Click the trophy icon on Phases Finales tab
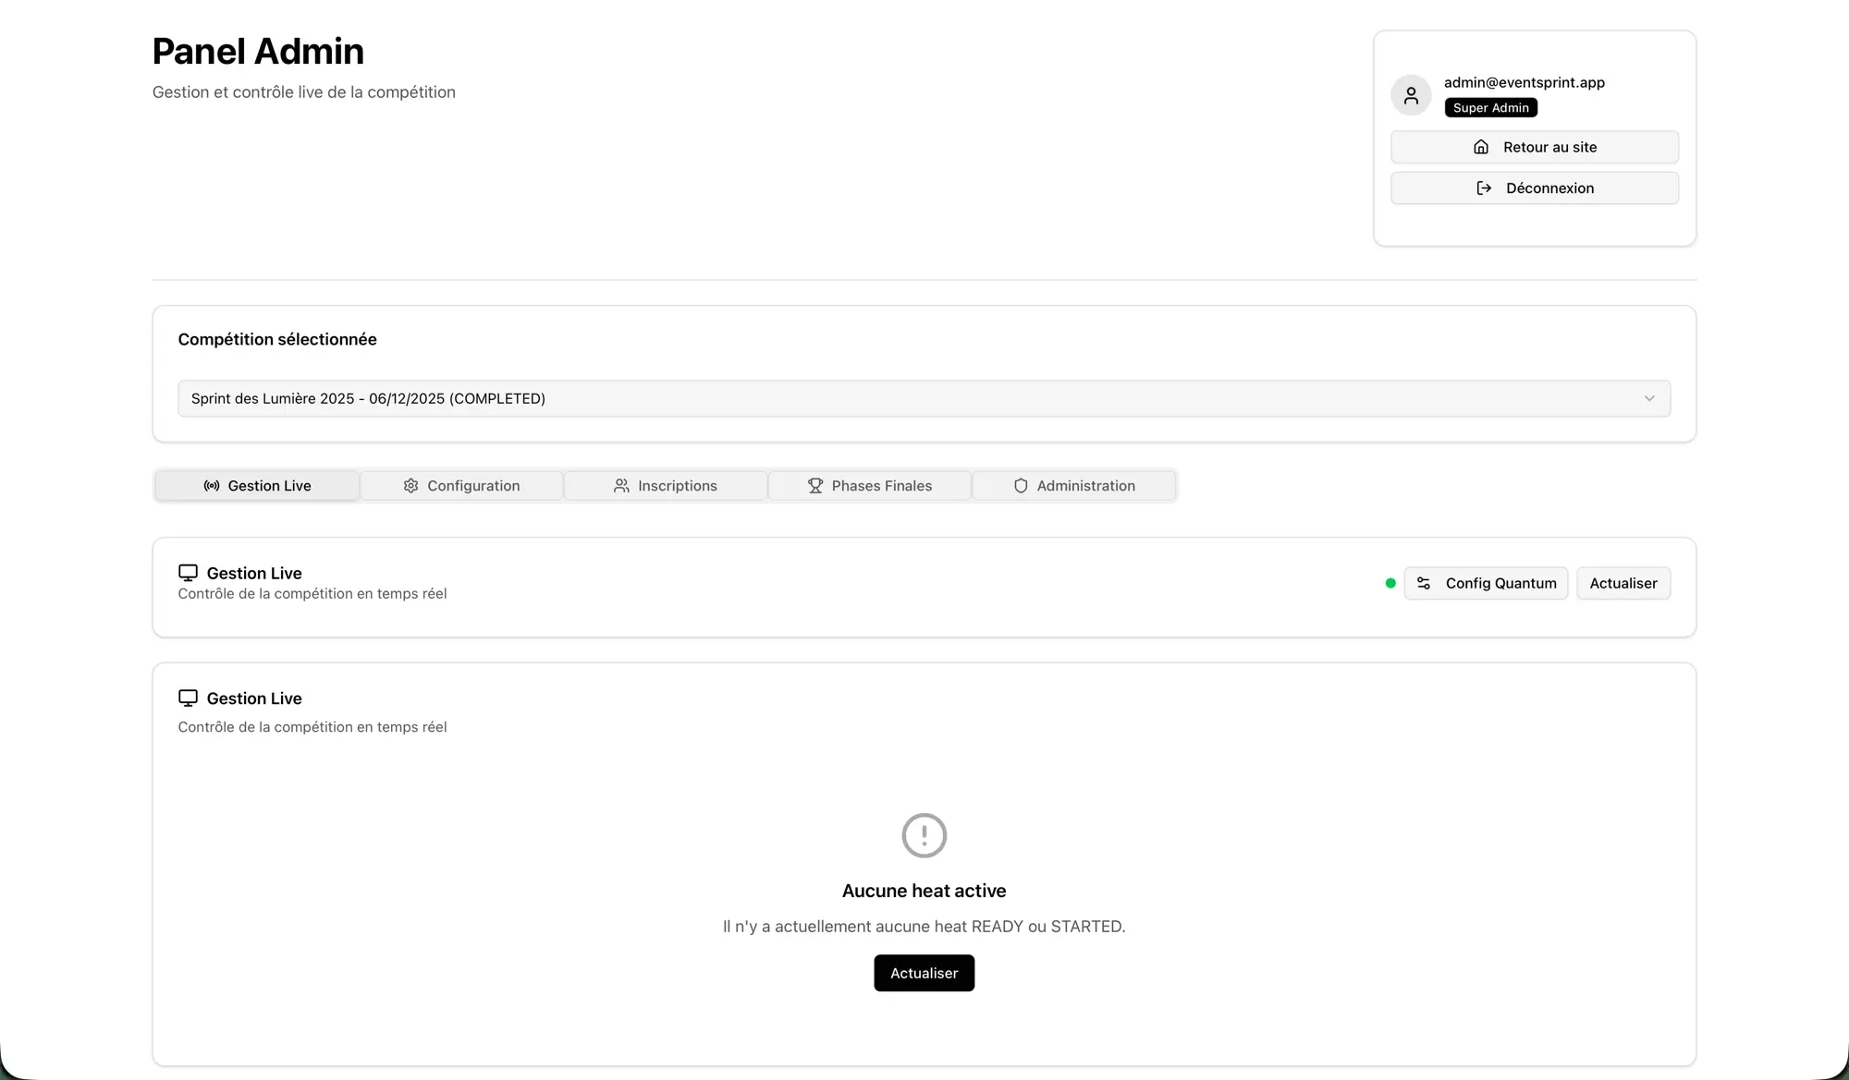 815,486
